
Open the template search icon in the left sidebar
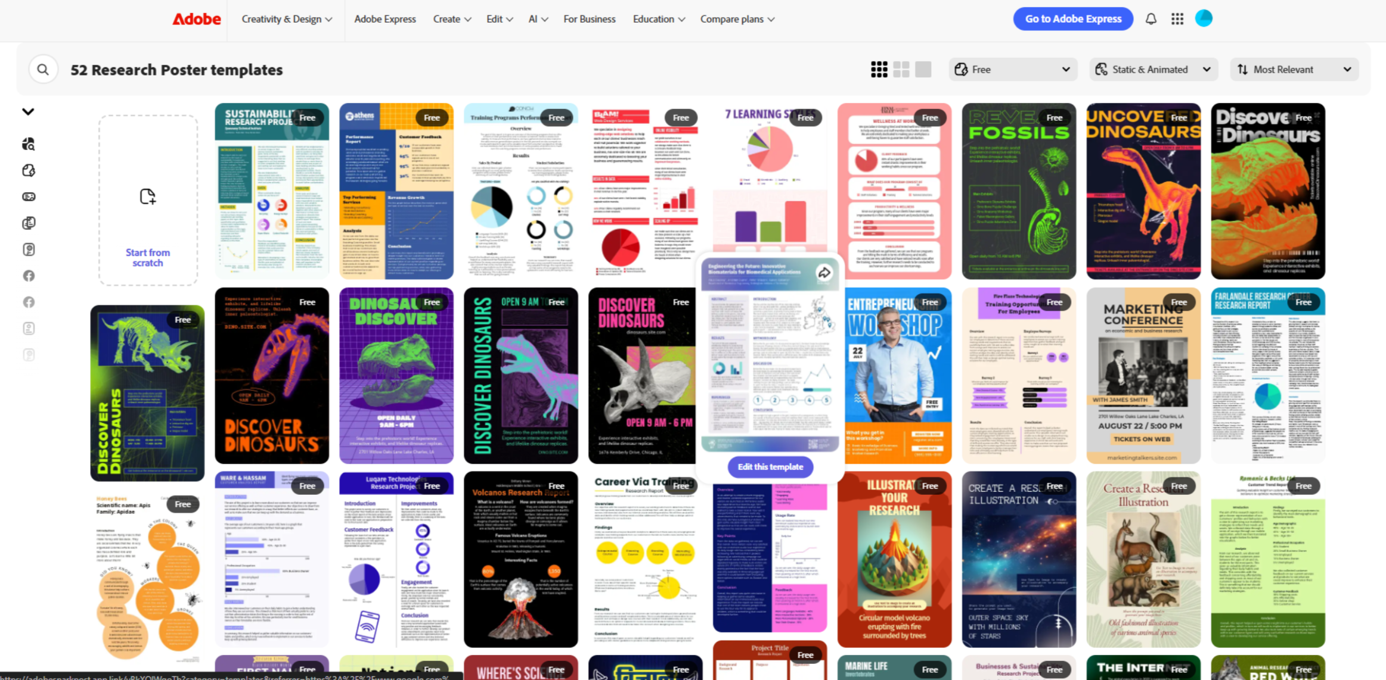click(x=28, y=144)
